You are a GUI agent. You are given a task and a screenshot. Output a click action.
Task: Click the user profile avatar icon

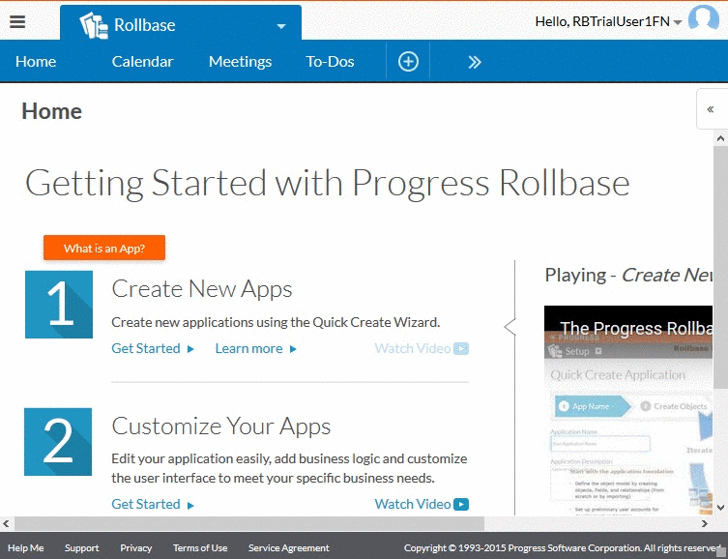(x=703, y=21)
